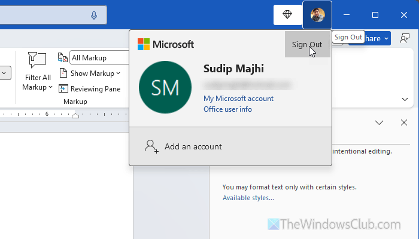419x239 pixels.
Task: Click the Display for Review icon
Action: tap(62, 57)
